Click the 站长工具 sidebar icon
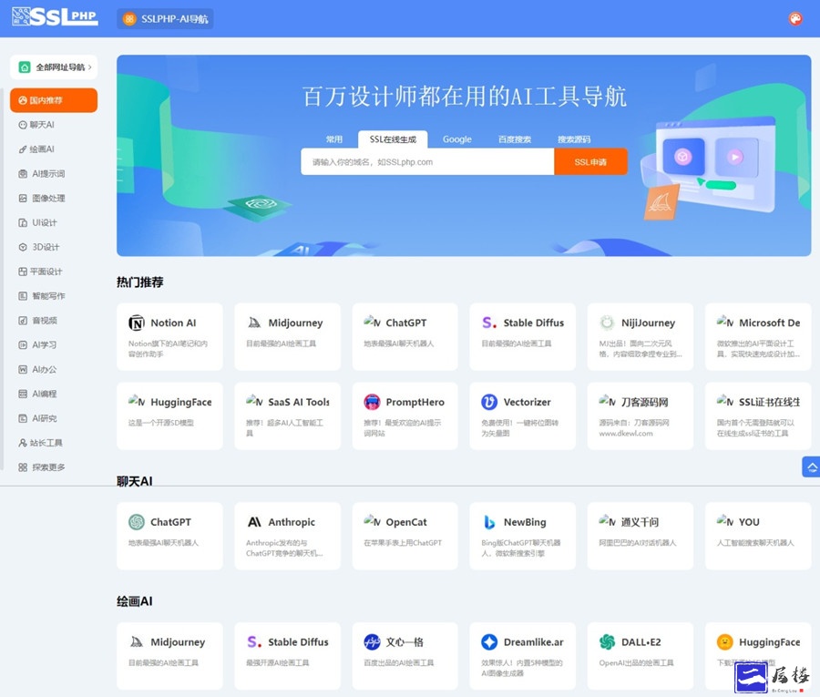Viewport: 820px width, 697px height. point(23,443)
